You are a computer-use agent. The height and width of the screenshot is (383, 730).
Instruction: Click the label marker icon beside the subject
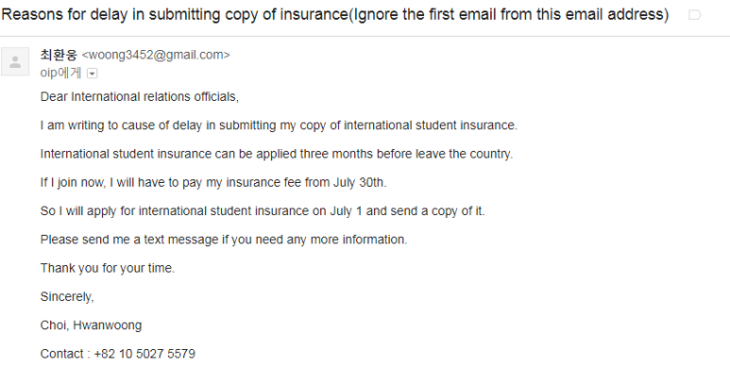coord(695,15)
